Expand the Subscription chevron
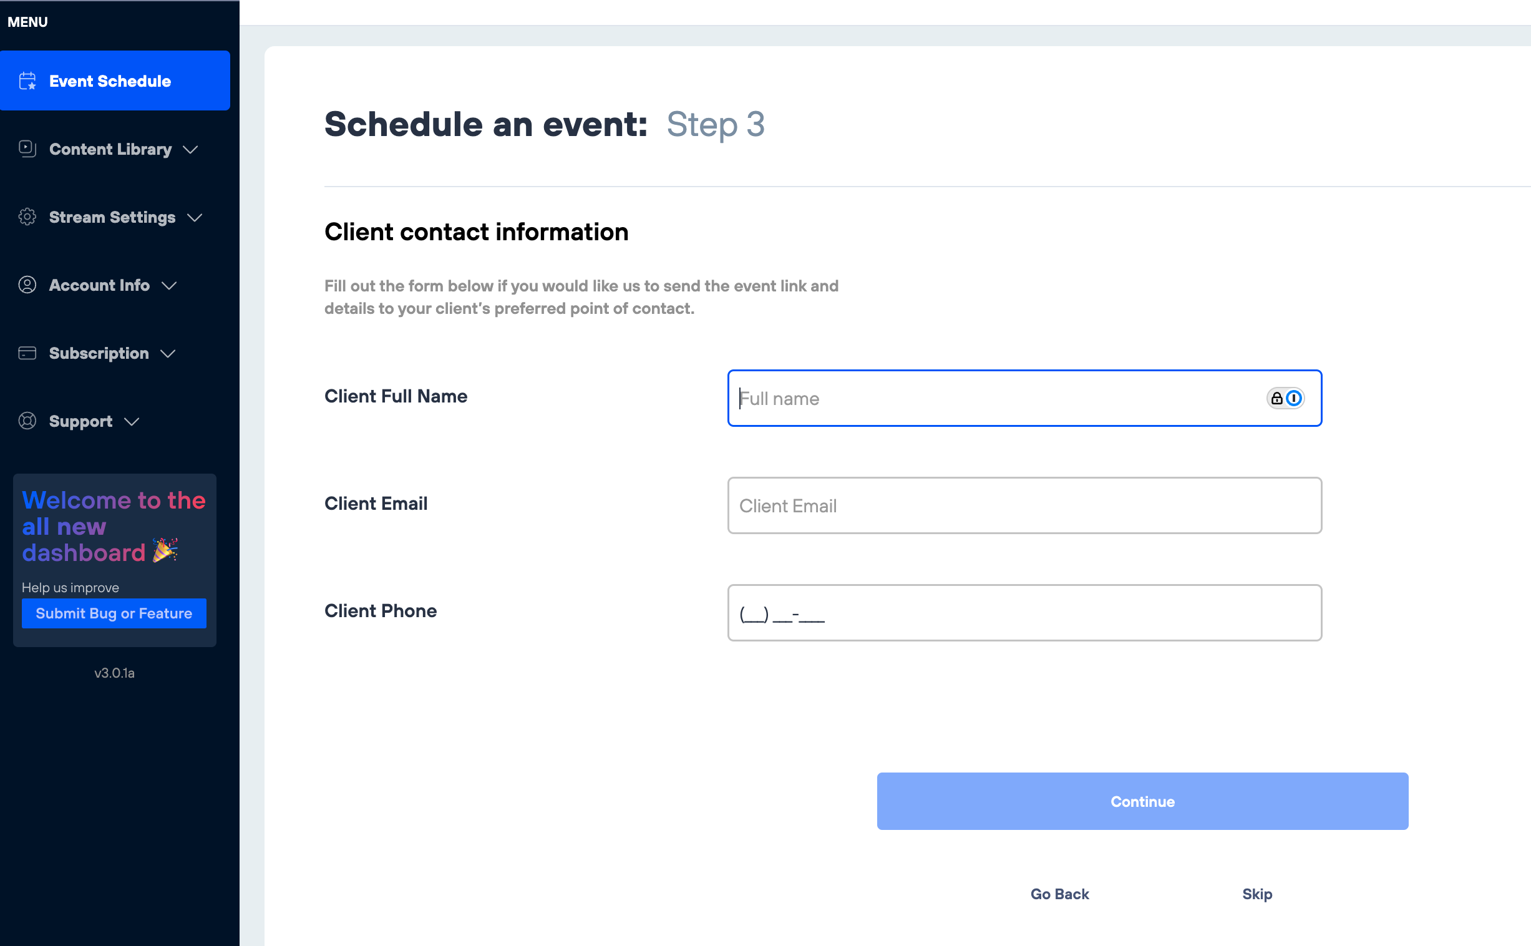 pos(168,354)
